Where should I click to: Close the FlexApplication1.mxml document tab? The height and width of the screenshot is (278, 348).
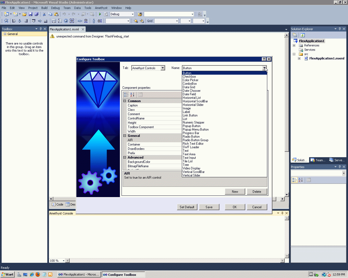tap(83, 29)
